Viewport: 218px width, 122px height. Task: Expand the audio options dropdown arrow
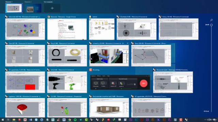coord(124,83)
